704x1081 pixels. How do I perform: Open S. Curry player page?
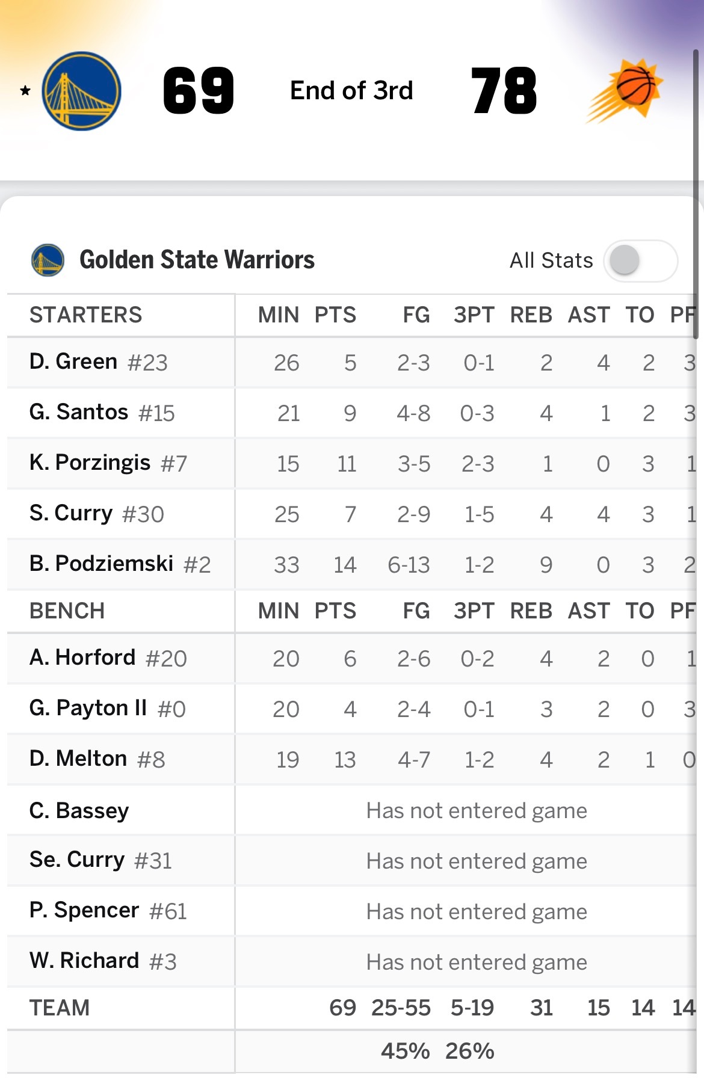72,514
